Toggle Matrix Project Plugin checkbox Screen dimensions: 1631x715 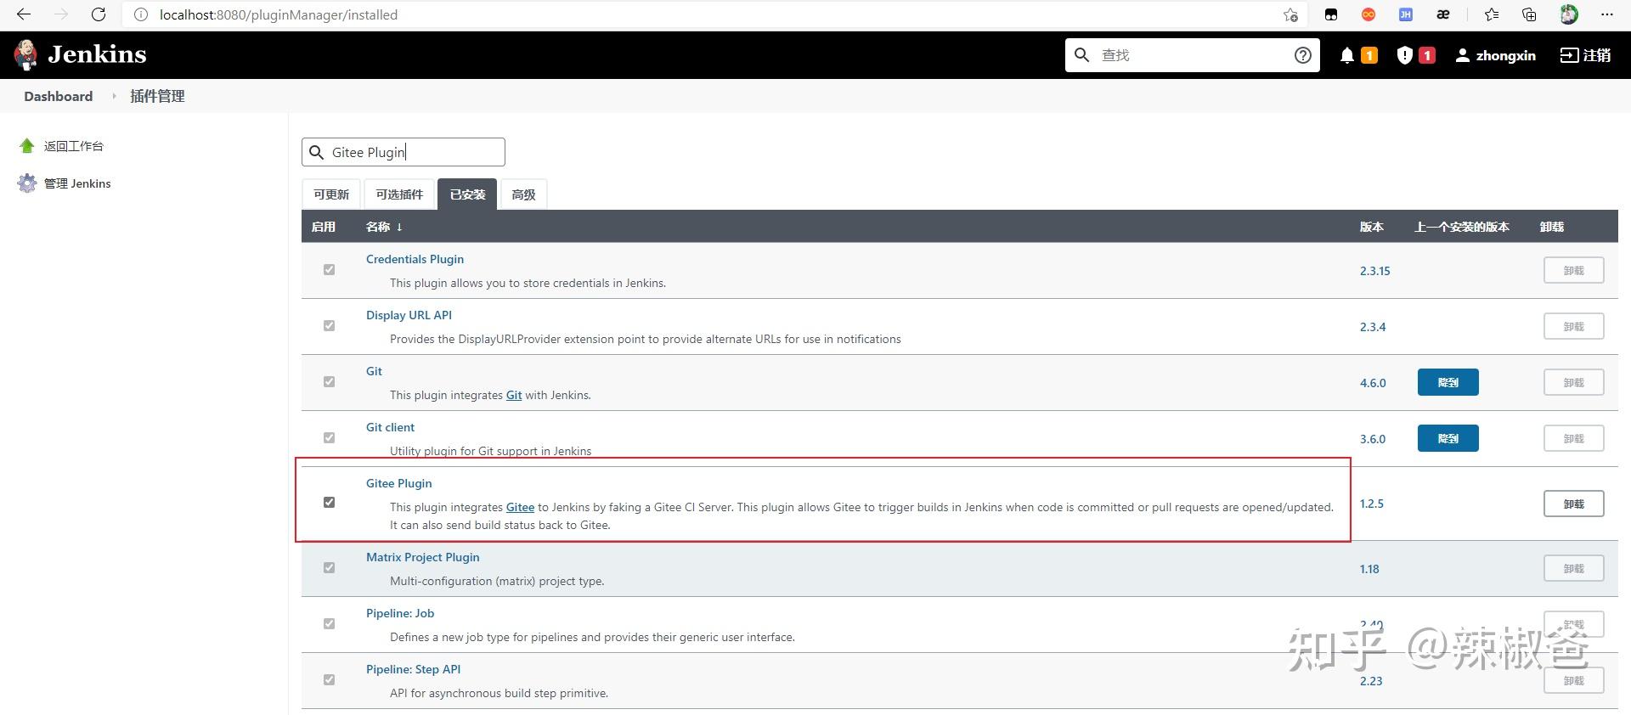coord(329,568)
